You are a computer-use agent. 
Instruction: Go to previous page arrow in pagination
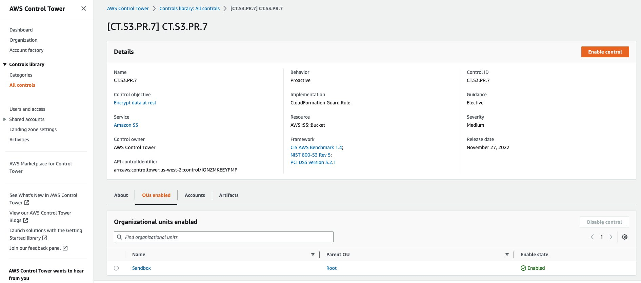[592, 237]
